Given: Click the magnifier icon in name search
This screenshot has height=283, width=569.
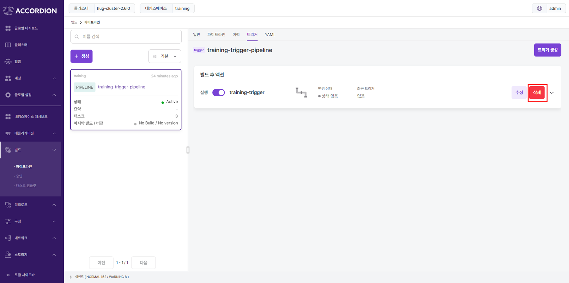Looking at the screenshot, I should click(x=77, y=37).
